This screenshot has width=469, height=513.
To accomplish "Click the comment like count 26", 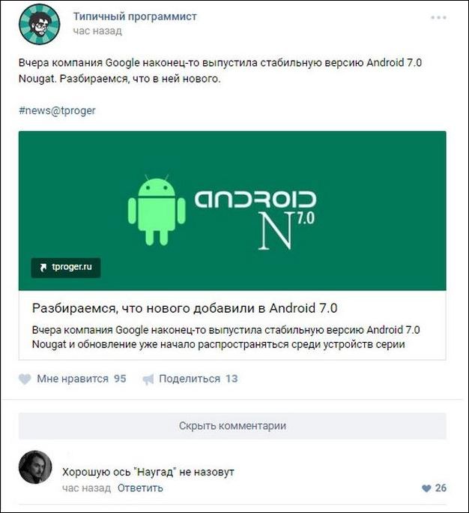I will (x=441, y=488).
